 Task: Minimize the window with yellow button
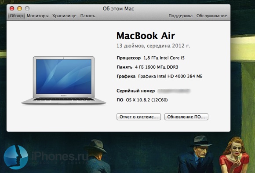(19, 8)
